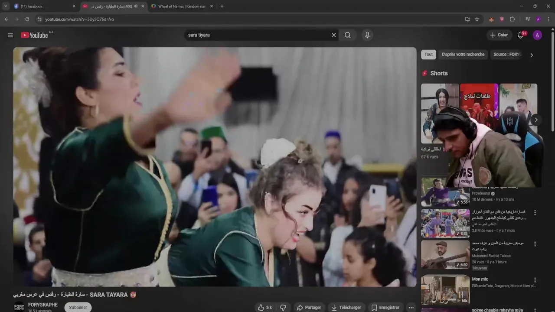
Task: Open options for the 2,8 M vues video
Action: coord(535,213)
